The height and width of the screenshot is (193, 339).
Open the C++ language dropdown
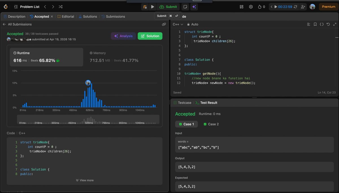178,24
